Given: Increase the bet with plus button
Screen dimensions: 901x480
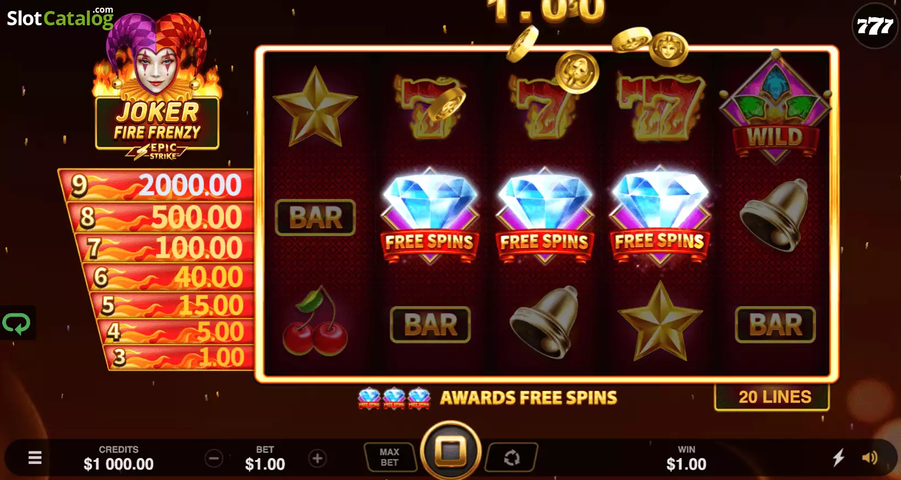Looking at the screenshot, I should 317,458.
